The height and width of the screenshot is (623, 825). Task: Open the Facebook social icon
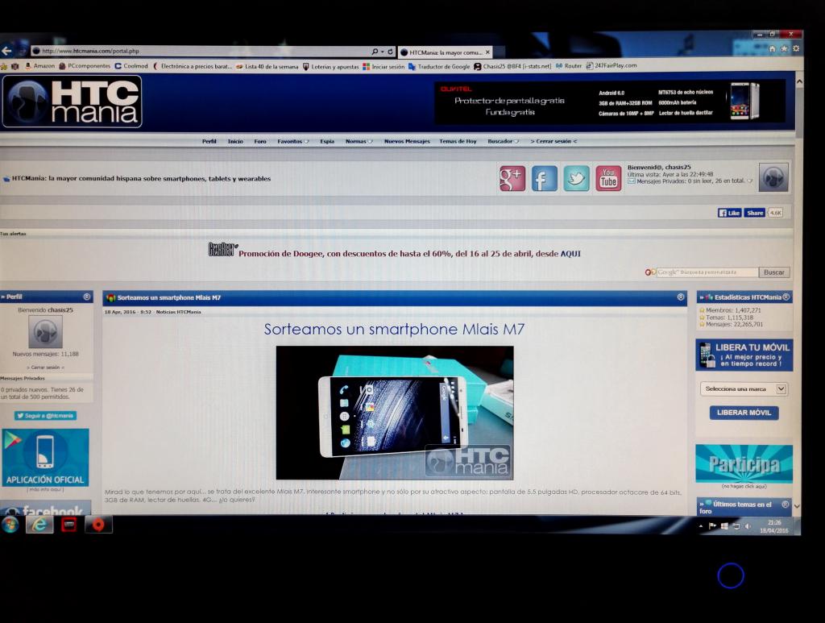tap(544, 178)
